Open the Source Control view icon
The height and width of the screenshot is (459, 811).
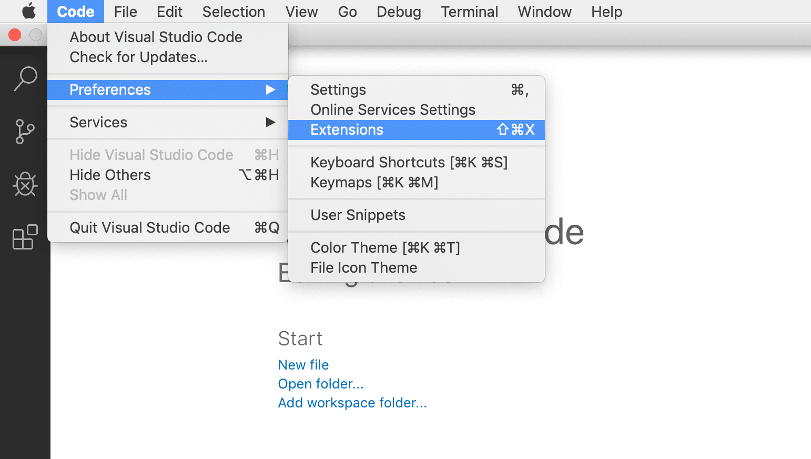click(x=25, y=132)
